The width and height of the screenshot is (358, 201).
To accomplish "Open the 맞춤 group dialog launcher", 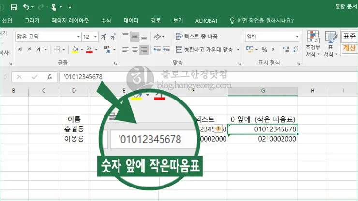I will (240, 63).
